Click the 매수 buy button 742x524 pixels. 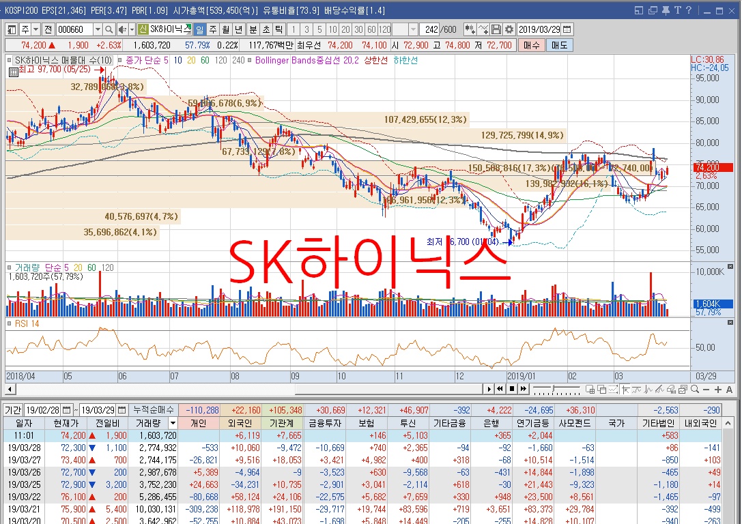point(532,46)
